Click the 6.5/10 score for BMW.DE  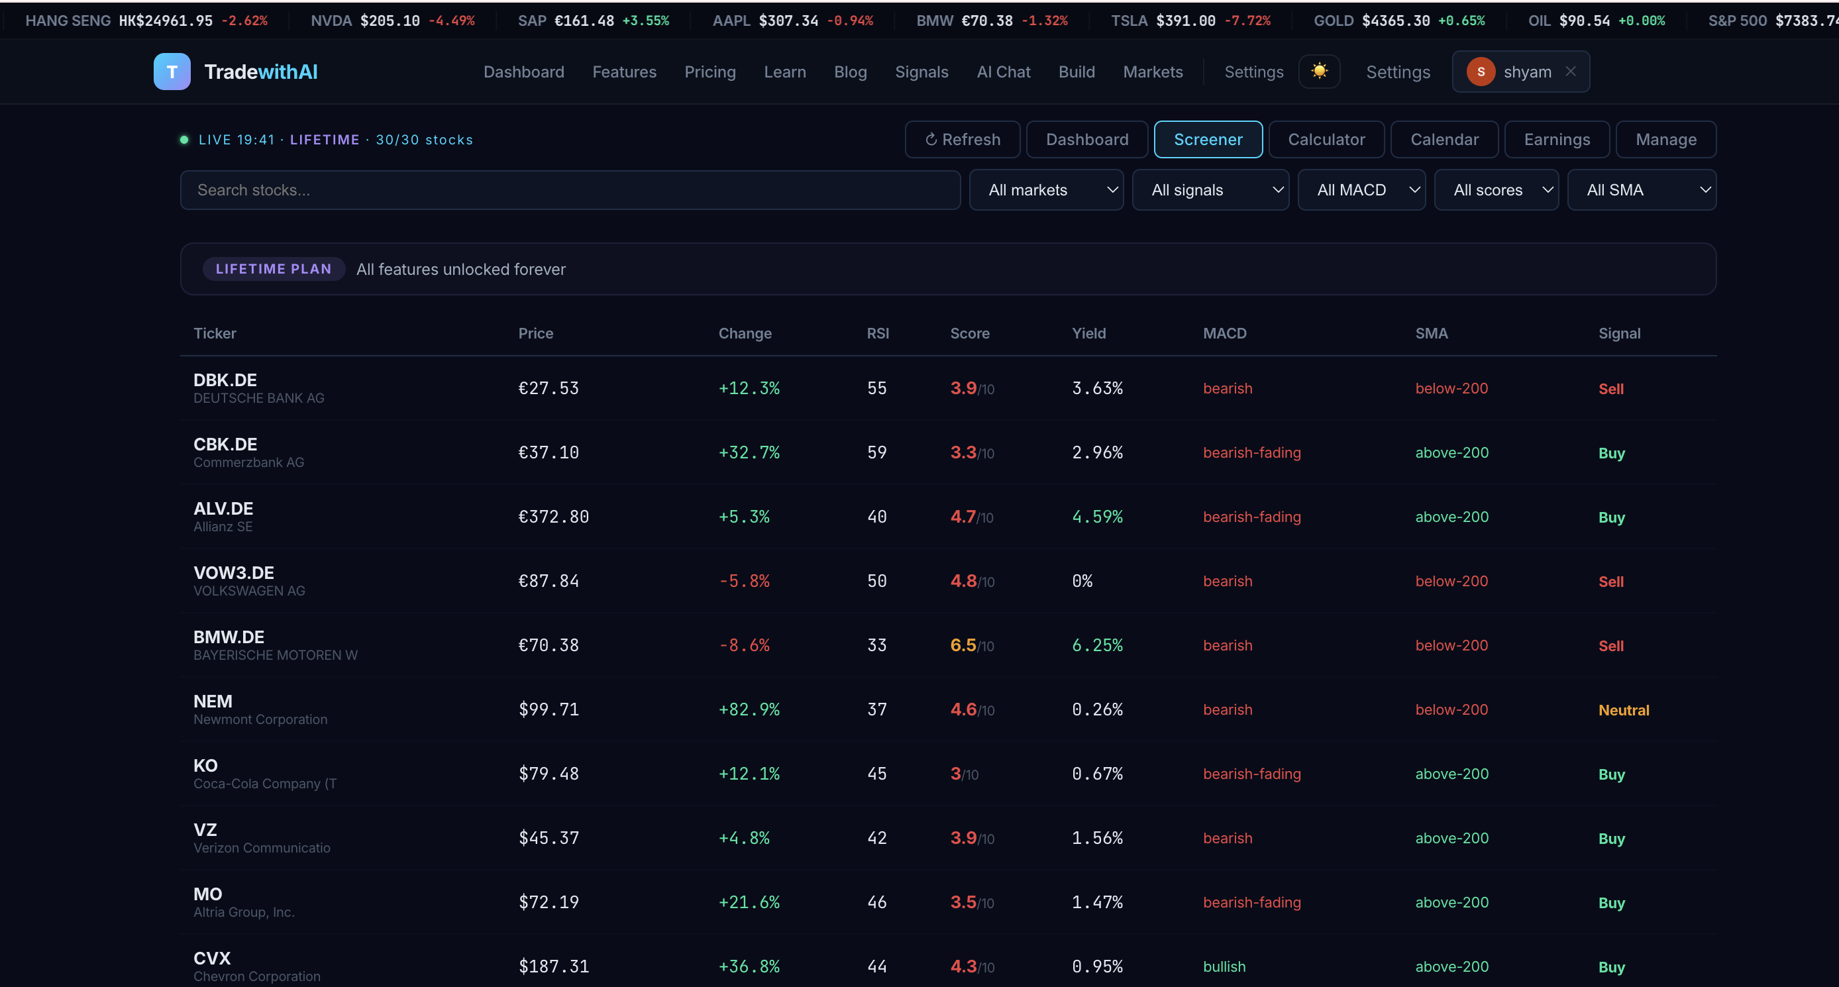[x=972, y=645]
